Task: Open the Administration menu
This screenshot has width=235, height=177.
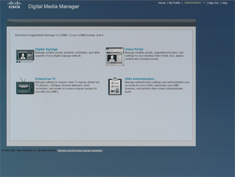Action: (x=193, y=3)
